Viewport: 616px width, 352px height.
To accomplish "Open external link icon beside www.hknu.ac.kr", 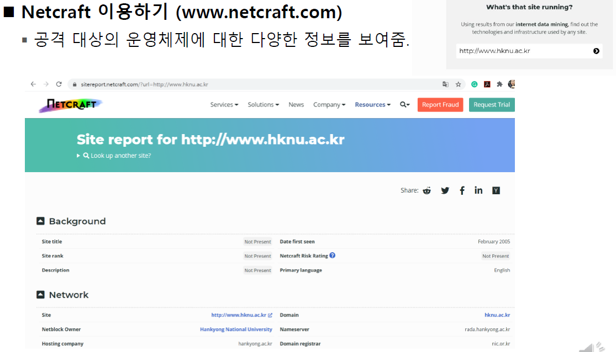I will tap(270, 315).
